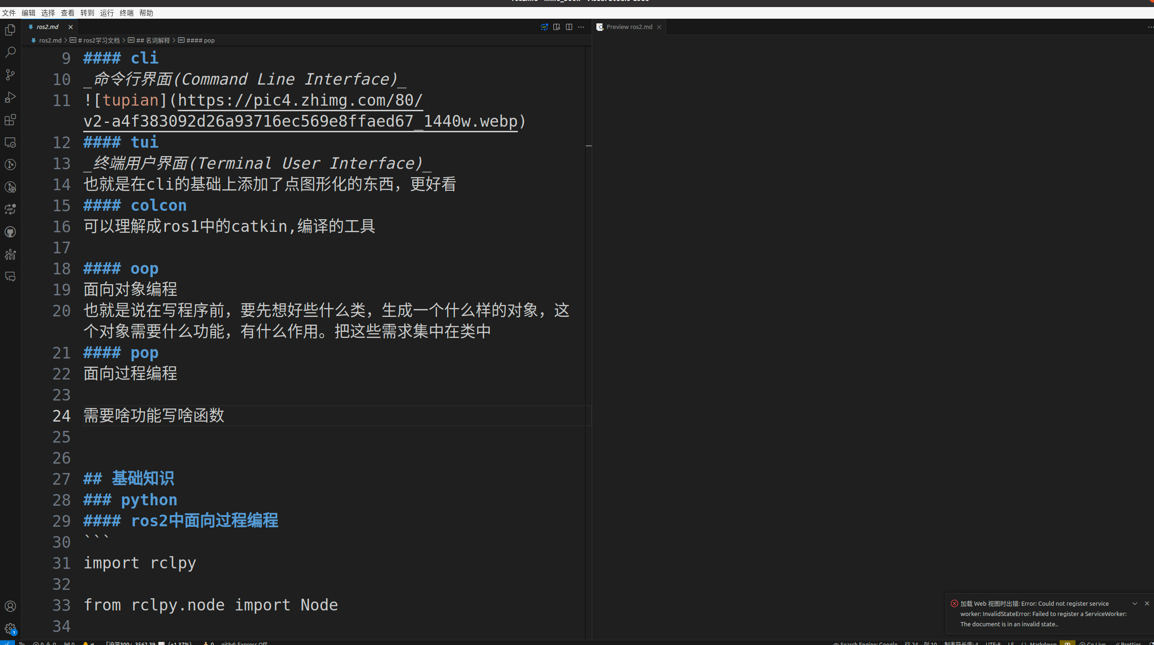Open the Explorer view icon
This screenshot has height=645, width=1154.
[x=10, y=30]
